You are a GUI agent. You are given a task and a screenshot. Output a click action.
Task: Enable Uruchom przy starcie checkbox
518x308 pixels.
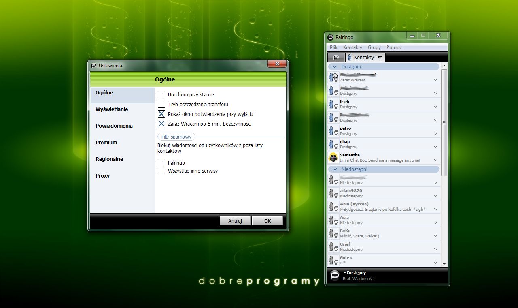tap(161, 94)
